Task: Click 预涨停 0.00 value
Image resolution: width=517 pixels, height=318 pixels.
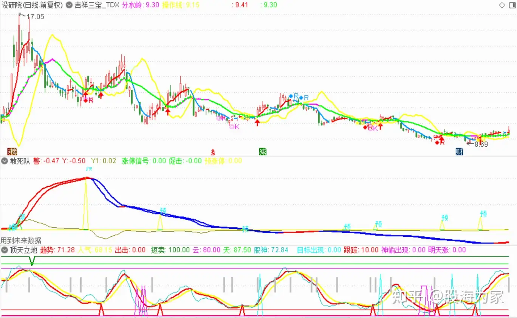Action: tap(223, 161)
